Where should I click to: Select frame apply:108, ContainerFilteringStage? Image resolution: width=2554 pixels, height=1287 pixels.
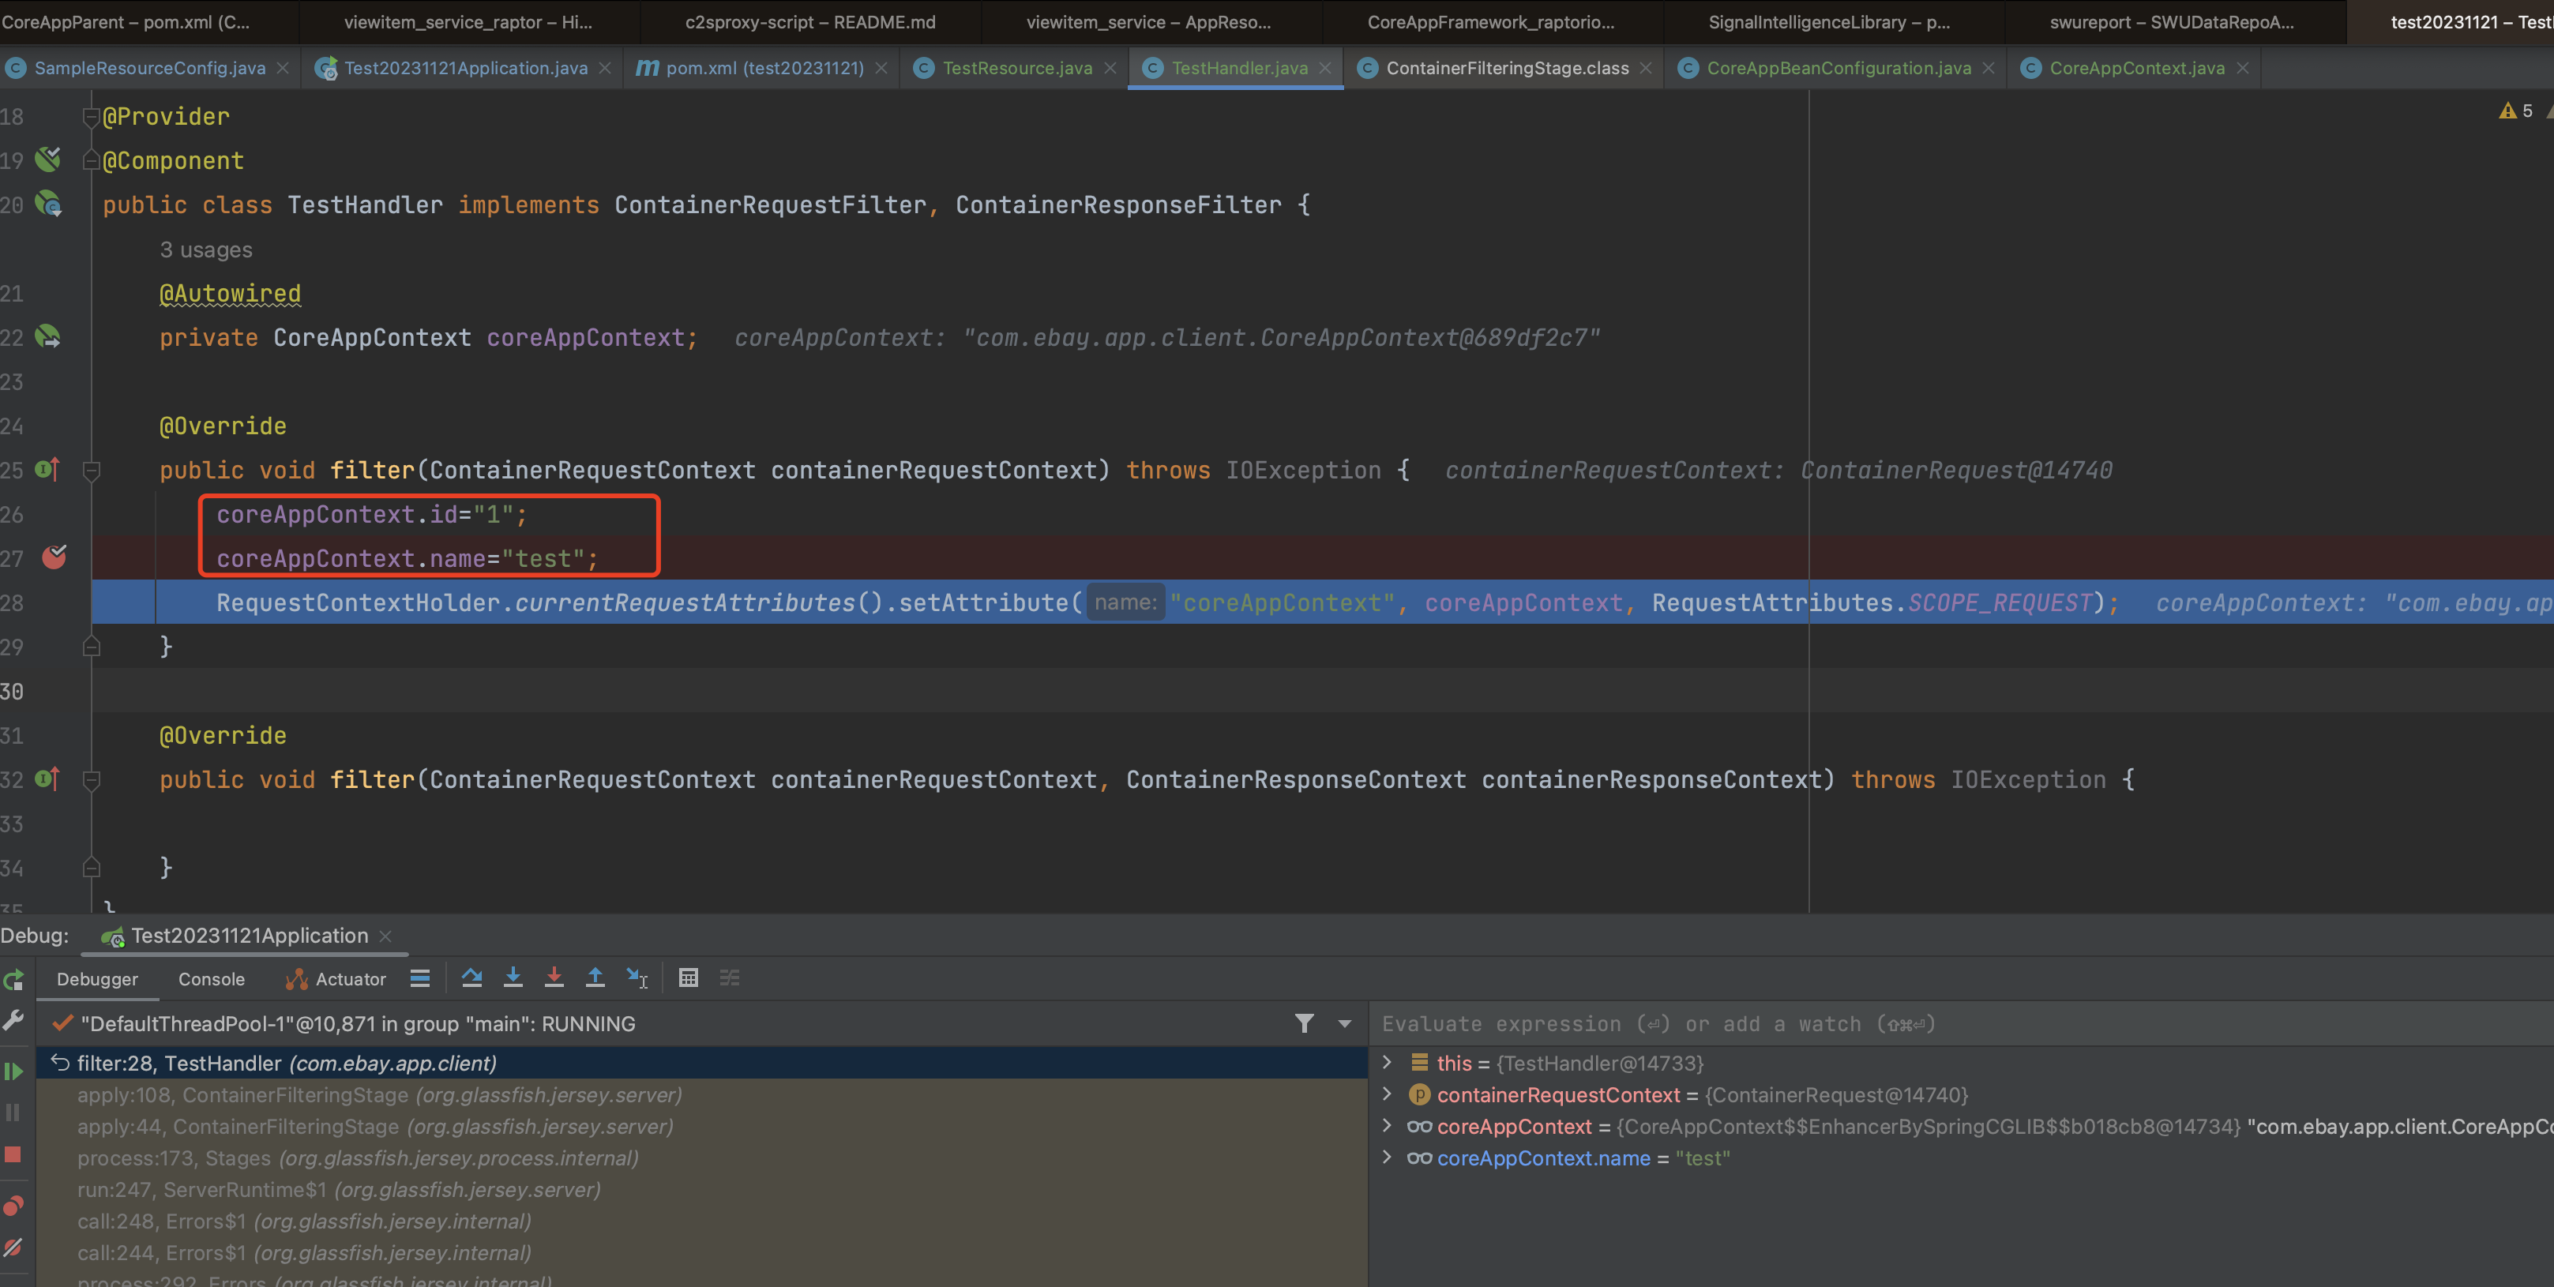tap(702, 1094)
